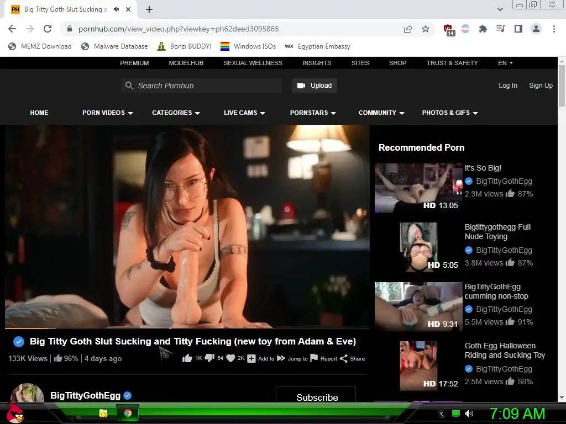Open the Chrome profile menu
This screenshot has width=566, height=424.
click(536, 29)
